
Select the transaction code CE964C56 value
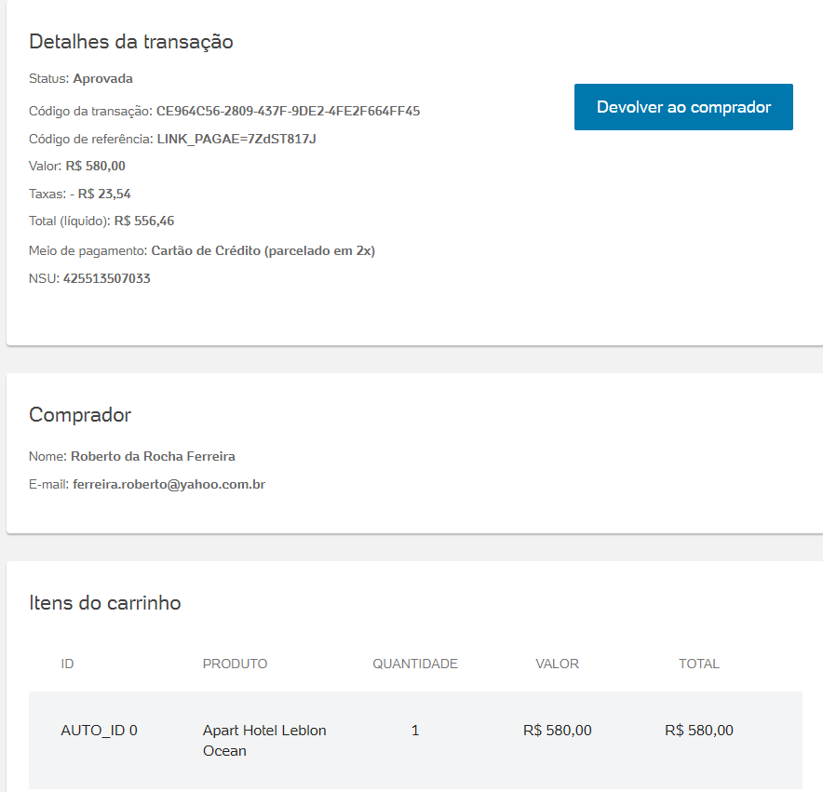tap(288, 111)
